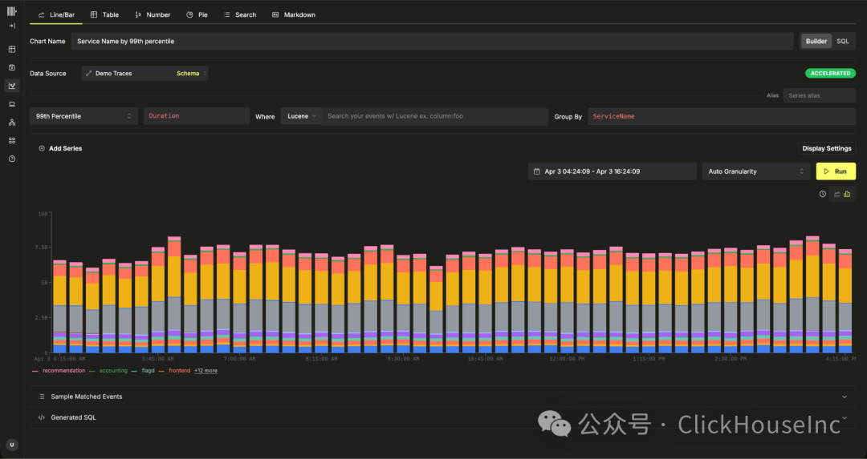Click Add Series

pos(60,148)
